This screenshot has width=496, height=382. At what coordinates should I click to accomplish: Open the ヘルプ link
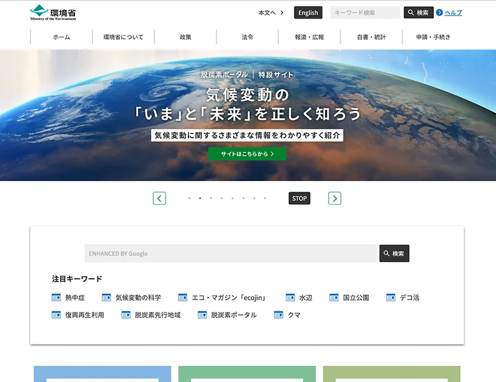(453, 12)
